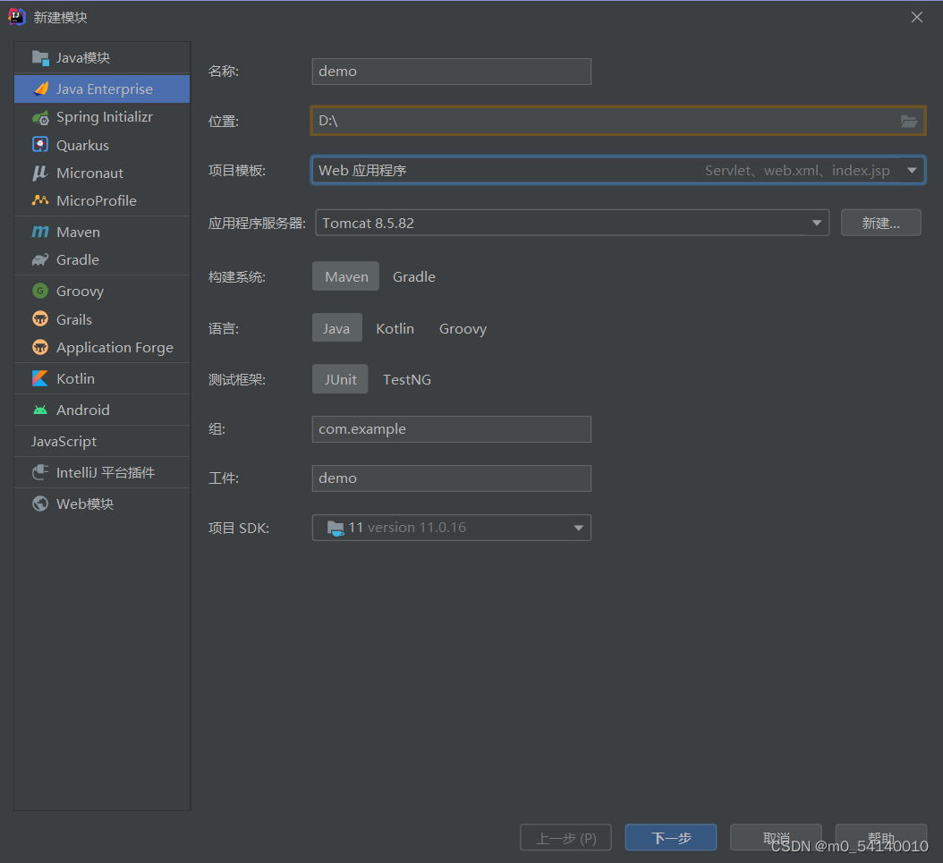The width and height of the screenshot is (943, 863).
Task: Click the Maven m icon
Action: click(40, 232)
